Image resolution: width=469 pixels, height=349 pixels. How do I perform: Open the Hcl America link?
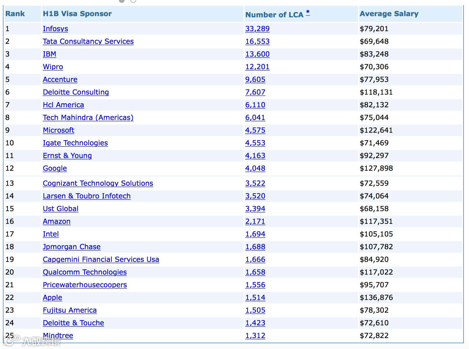[x=63, y=105]
